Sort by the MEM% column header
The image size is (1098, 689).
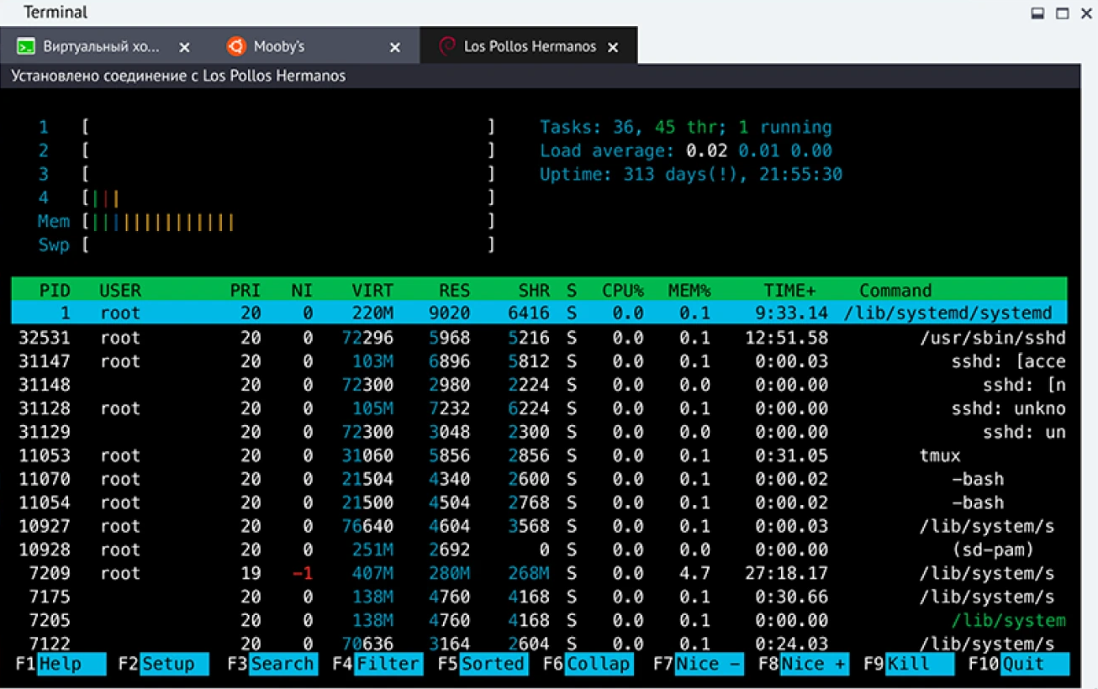tap(689, 291)
